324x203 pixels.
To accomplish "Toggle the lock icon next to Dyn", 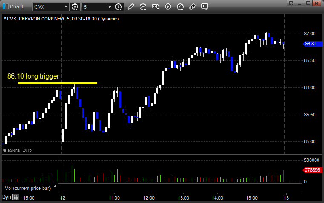I will [x=16, y=197].
